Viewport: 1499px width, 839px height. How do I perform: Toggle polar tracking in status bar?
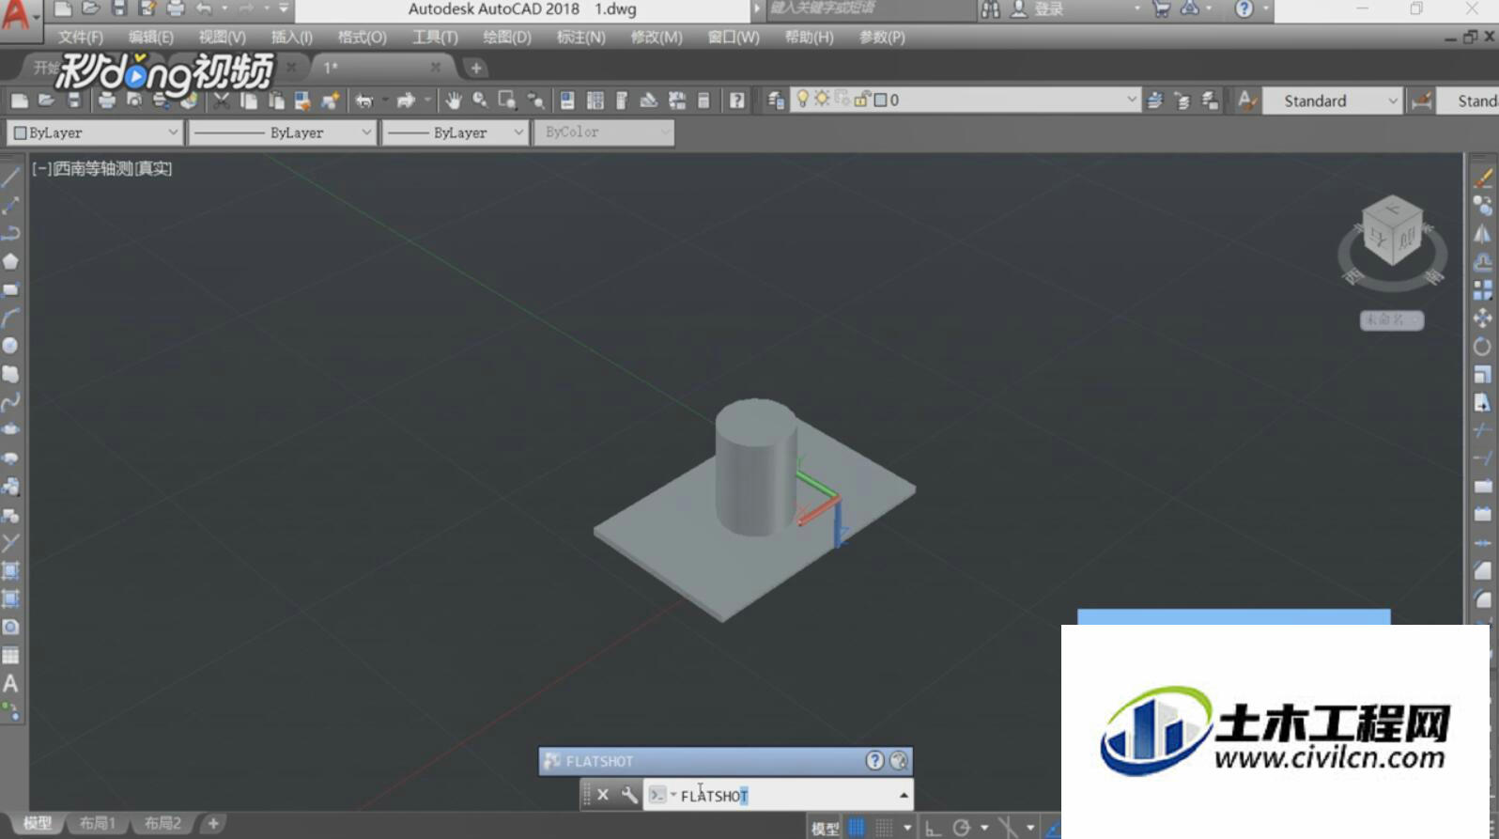(x=961, y=828)
